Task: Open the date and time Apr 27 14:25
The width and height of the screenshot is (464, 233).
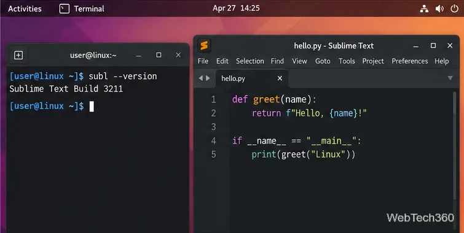Action: tap(236, 8)
